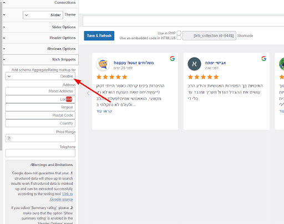284x224 pixels.
Task: Toggle Use as embedded code in HTML/JS
Action: click(x=179, y=38)
